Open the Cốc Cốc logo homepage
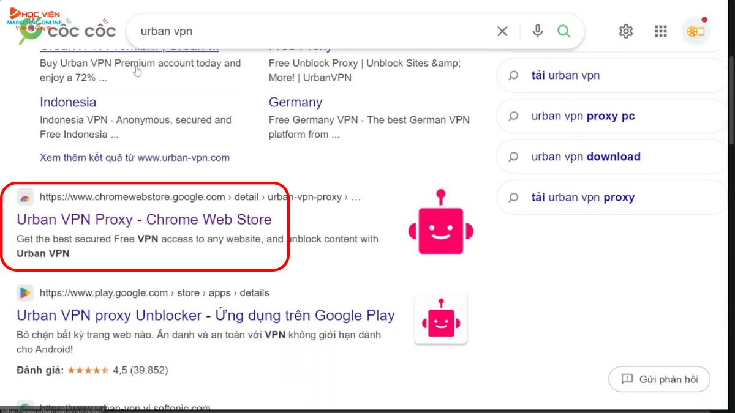Viewport: 735px width, 413px height. coord(67,31)
